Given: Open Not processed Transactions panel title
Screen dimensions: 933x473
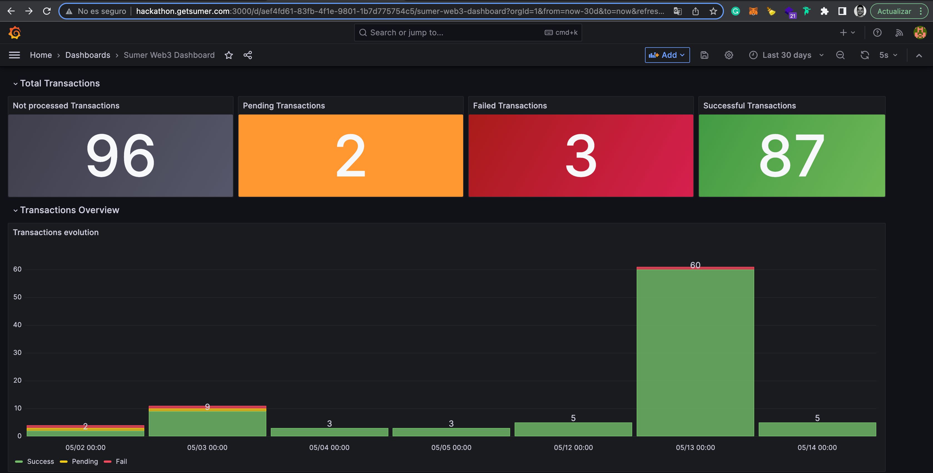Looking at the screenshot, I should [x=66, y=106].
